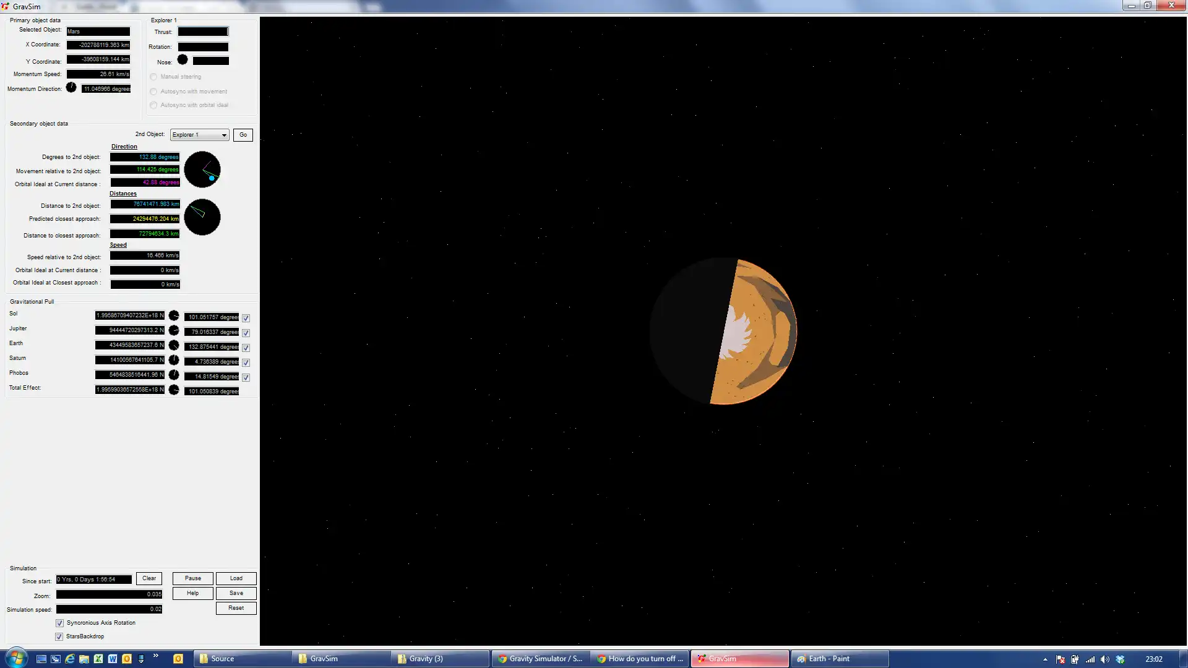1188x668 pixels.
Task: Click the Phobos gravitational pull icon
Action: 173,374
